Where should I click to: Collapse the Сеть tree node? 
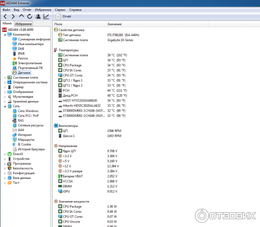(5, 106)
